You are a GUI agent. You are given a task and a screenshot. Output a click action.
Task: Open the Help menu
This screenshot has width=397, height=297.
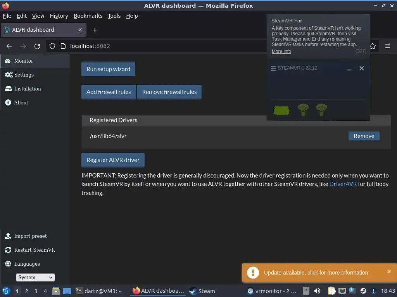132,16
